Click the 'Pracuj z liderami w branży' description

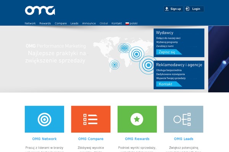pyautogui.click(x=44, y=148)
